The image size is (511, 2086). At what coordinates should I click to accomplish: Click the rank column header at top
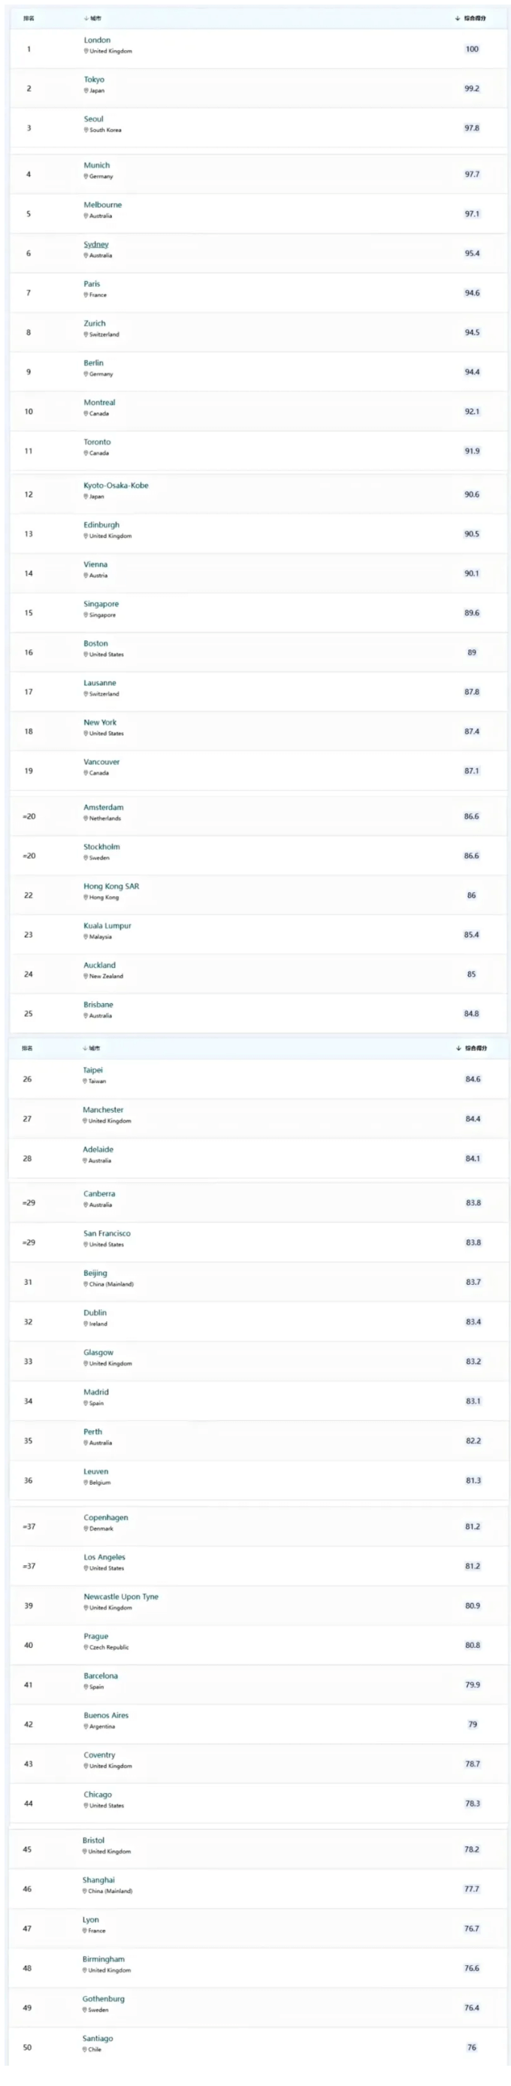tap(29, 18)
